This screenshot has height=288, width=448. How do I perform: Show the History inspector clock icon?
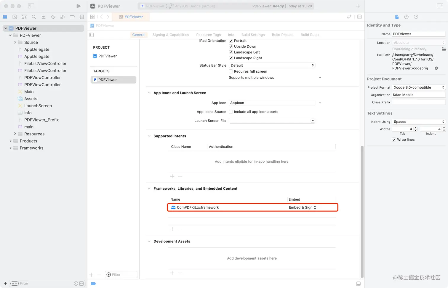pos(406,17)
